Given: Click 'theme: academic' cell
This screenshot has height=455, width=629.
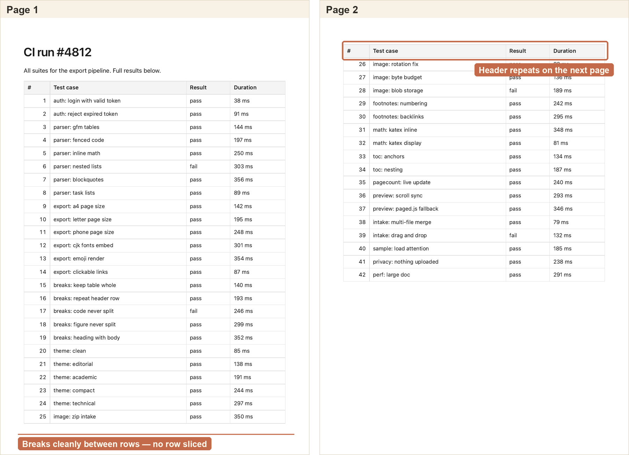Looking at the screenshot, I should tap(118, 377).
